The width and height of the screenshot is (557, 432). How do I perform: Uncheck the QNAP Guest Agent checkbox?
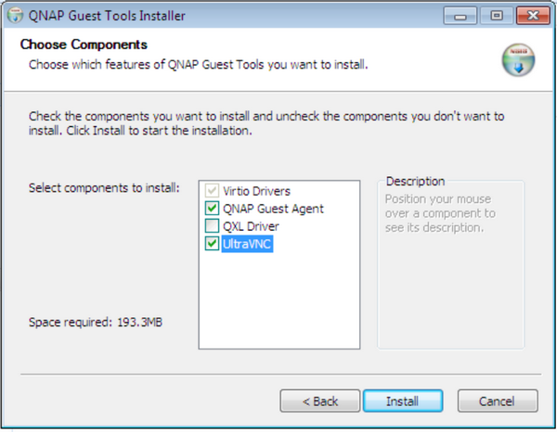point(212,209)
